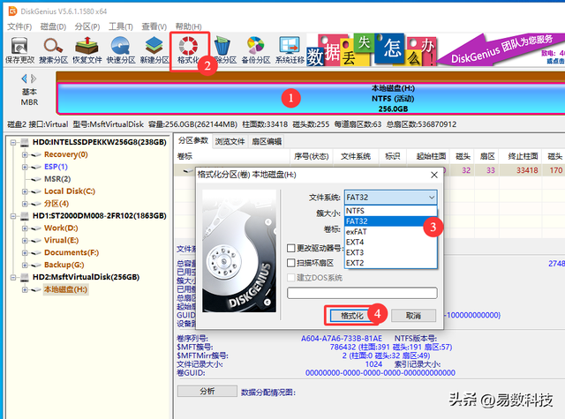
Task: Click the 格式化 format toolbar icon
Action: click(188, 50)
